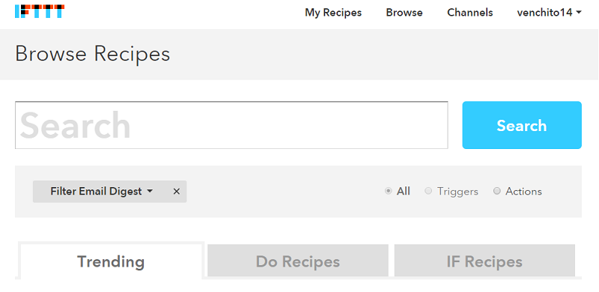Expand the Filter Email Digest dropdown

coord(102,191)
